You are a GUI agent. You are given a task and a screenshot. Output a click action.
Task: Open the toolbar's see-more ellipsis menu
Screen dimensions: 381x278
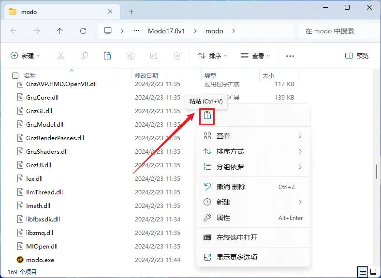(x=290, y=56)
